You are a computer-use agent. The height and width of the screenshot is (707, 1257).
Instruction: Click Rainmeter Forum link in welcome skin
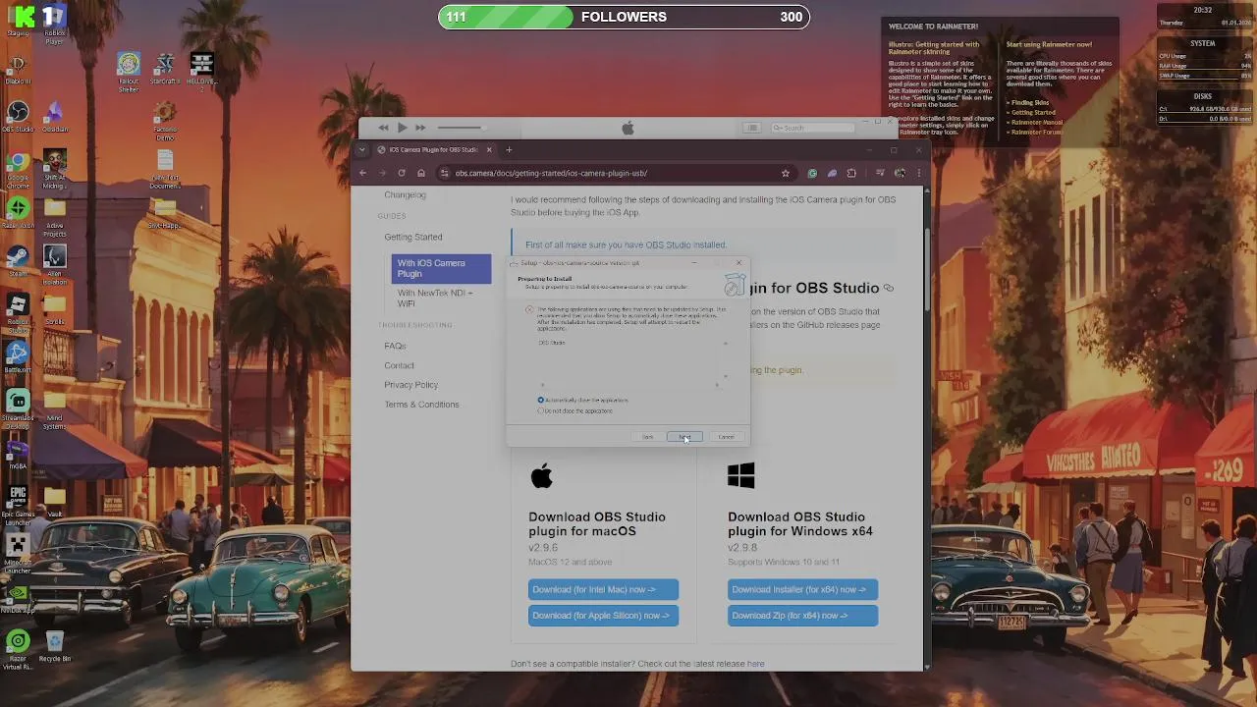click(x=1036, y=132)
